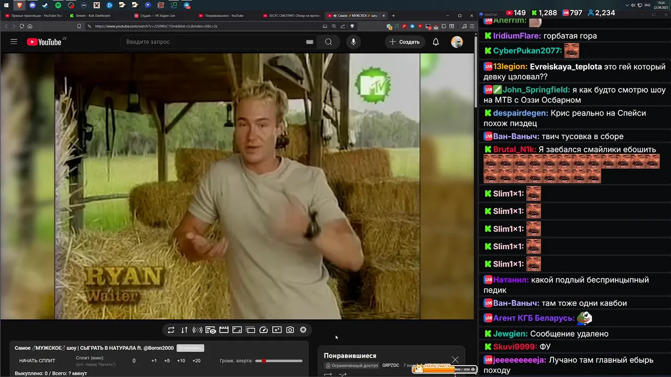
Task: Click the share icon in address bar
Action: tap(343, 26)
